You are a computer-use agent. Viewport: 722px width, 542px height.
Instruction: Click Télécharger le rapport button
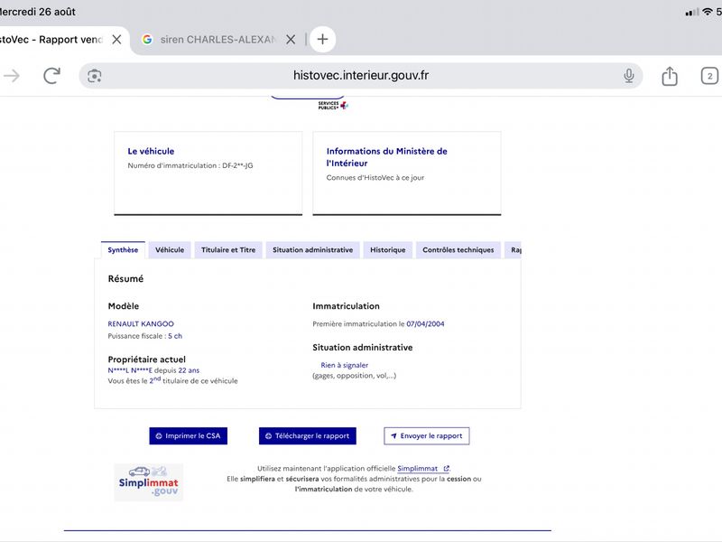point(308,436)
